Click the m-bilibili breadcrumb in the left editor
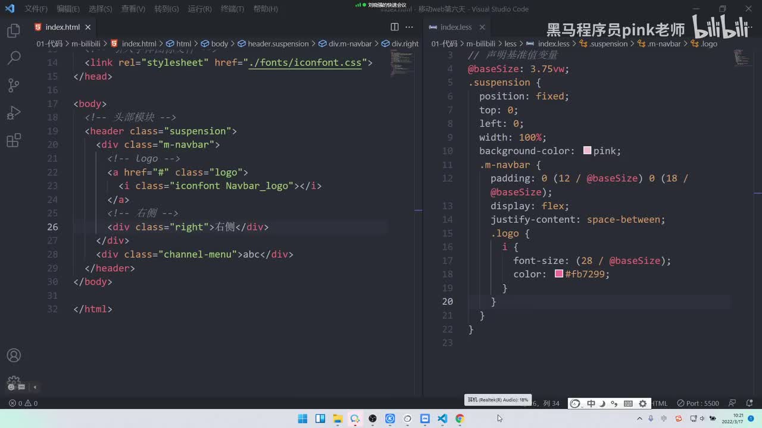762x428 pixels. (86, 43)
